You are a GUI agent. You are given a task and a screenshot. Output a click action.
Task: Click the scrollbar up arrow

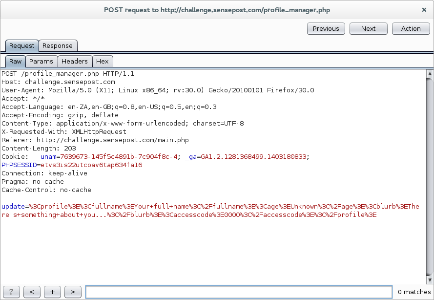(430, 74)
